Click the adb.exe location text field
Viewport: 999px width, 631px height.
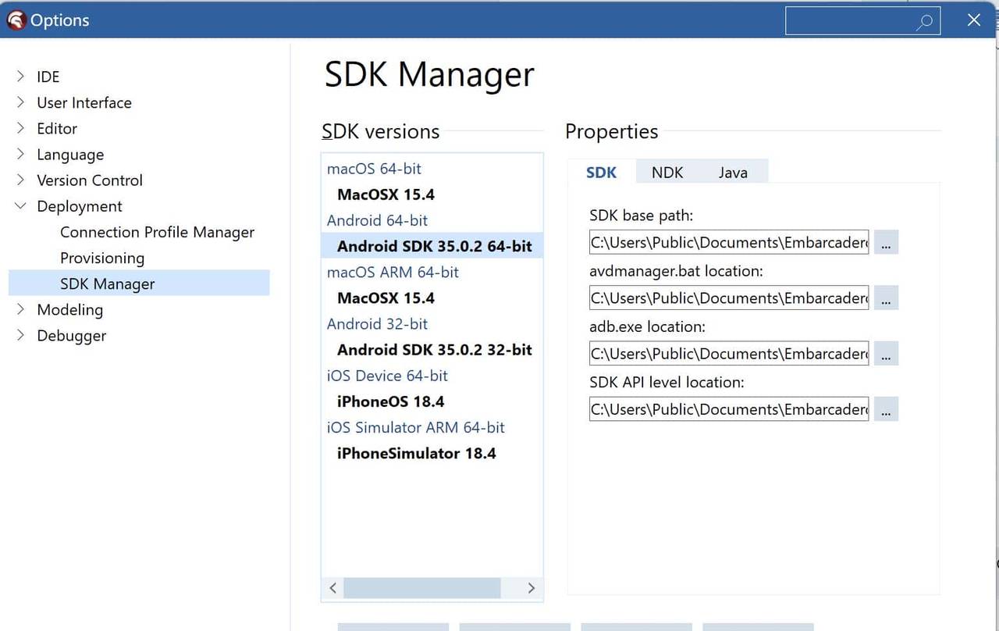(728, 354)
